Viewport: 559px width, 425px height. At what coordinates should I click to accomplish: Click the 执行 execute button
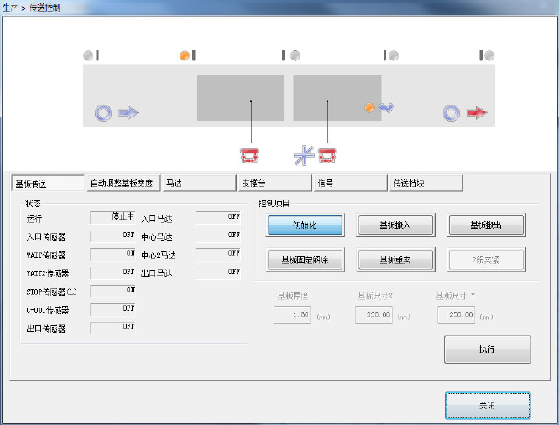(x=488, y=350)
